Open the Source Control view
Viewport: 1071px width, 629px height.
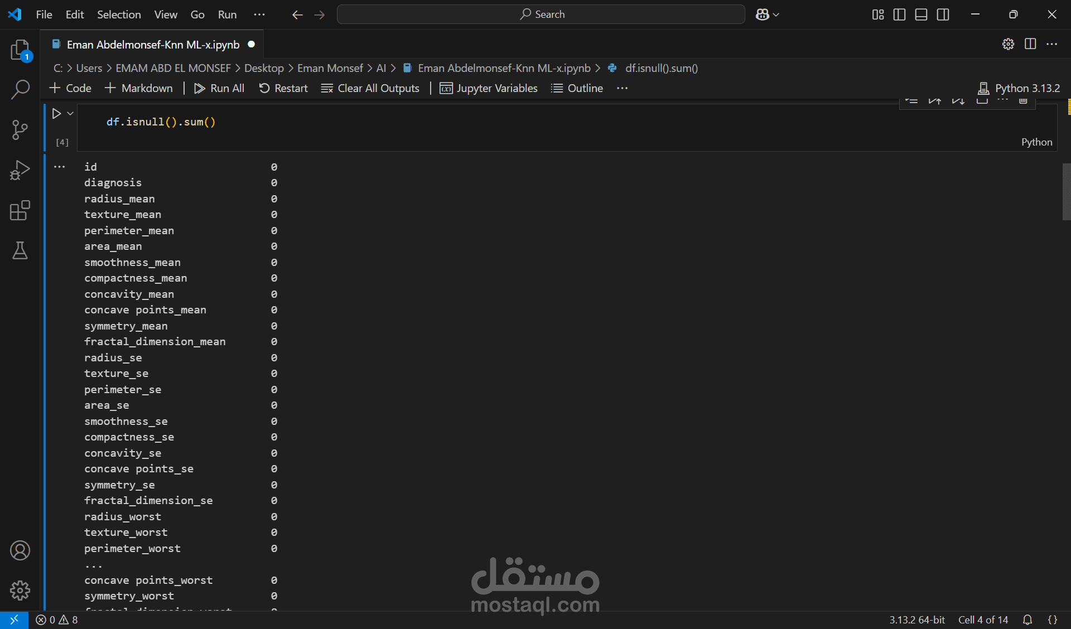point(20,130)
